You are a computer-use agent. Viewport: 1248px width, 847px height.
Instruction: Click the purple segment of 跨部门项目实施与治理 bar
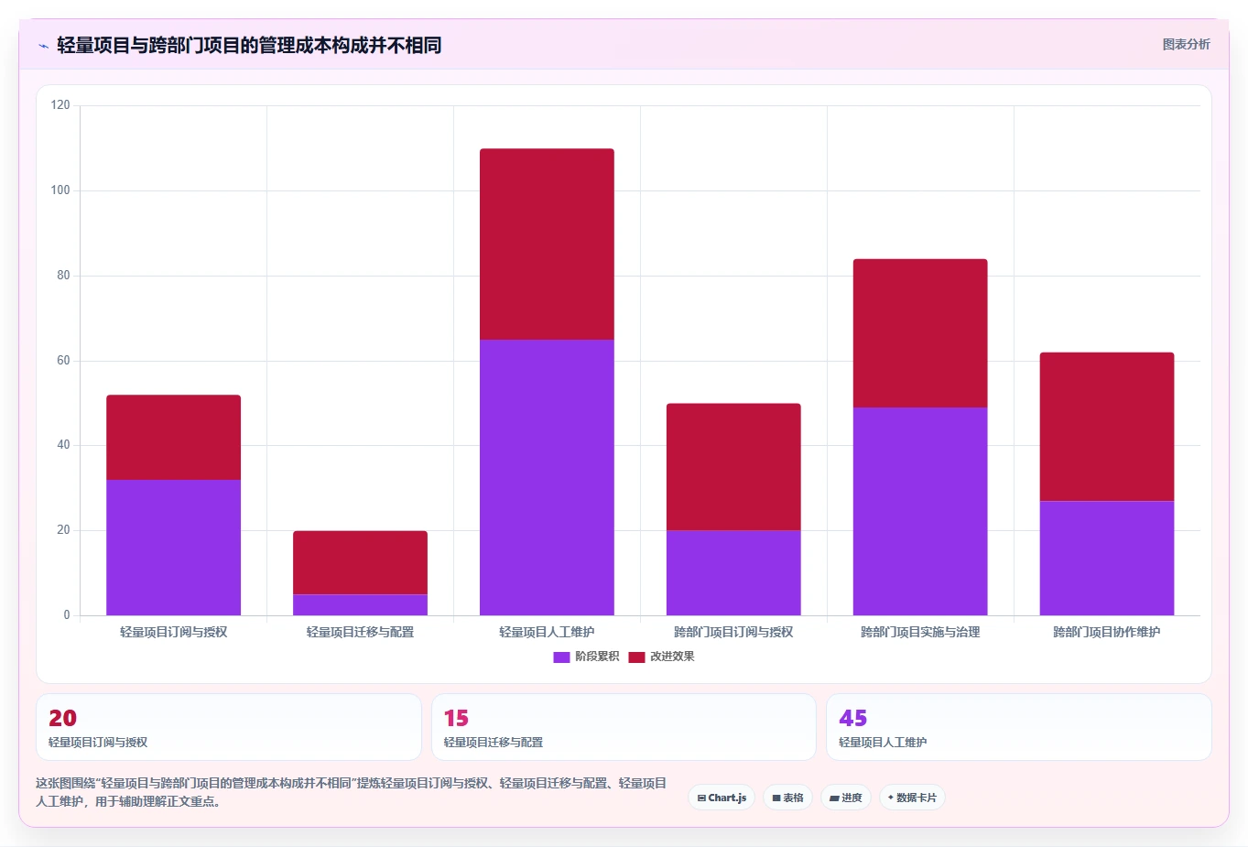tap(920, 511)
